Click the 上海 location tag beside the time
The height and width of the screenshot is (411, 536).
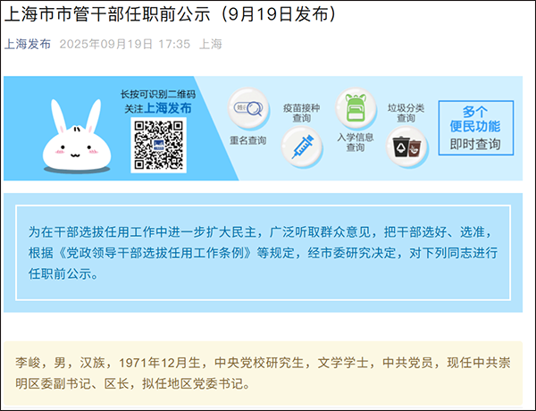(x=211, y=44)
